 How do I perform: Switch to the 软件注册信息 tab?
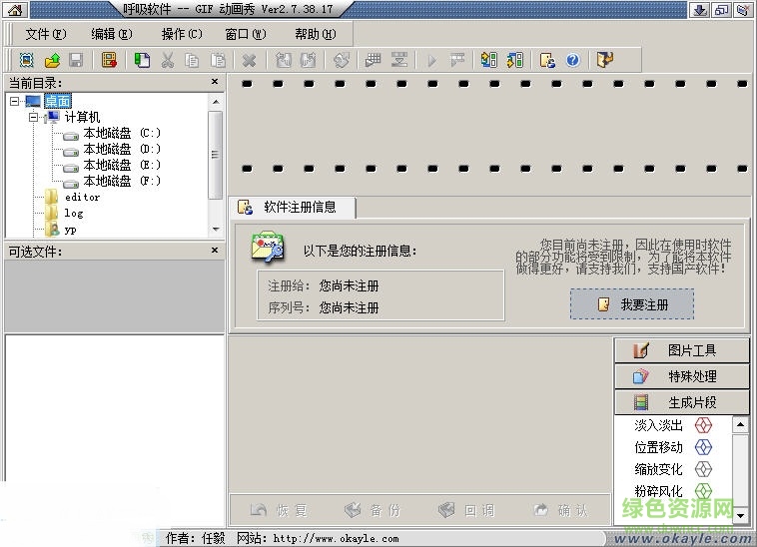pos(293,208)
